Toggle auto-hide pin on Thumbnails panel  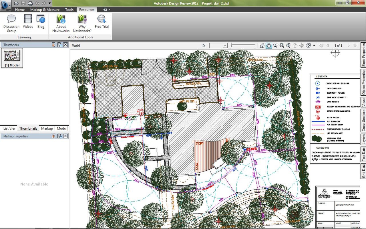(x=53, y=45)
